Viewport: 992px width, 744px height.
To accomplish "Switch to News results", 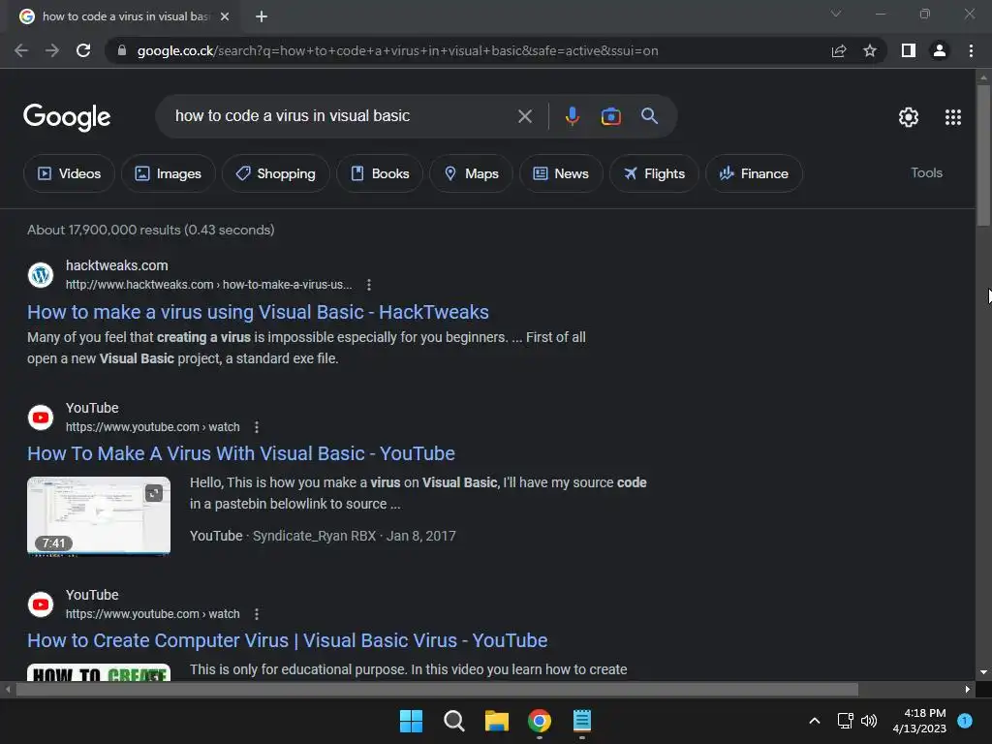I will pyautogui.click(x=561, y=173).
